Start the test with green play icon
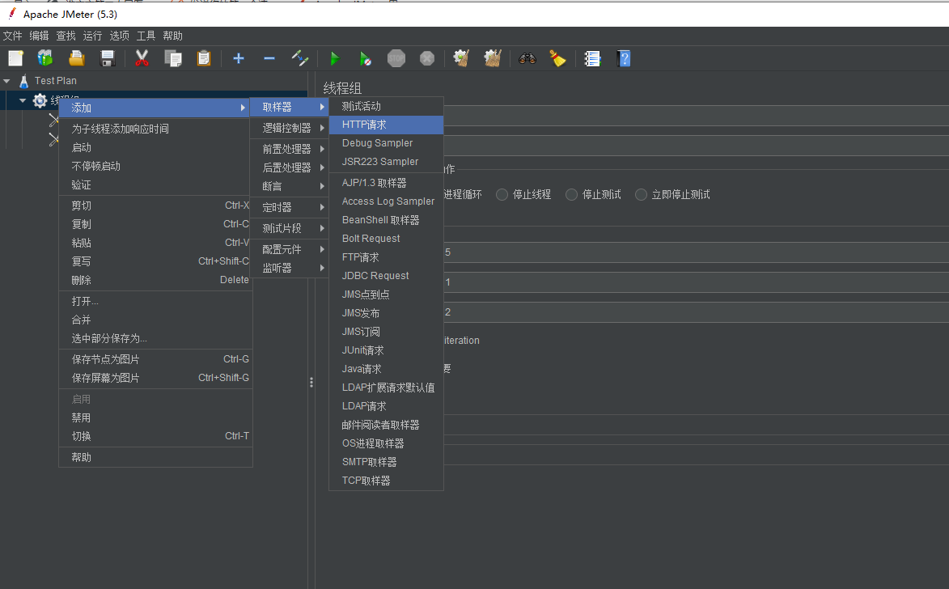This screenshot has height=589, width=949. (x=334, y=58)
